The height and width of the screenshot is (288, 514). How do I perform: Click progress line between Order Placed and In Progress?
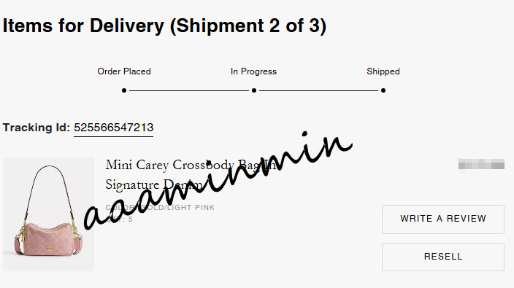click(189, 90)
